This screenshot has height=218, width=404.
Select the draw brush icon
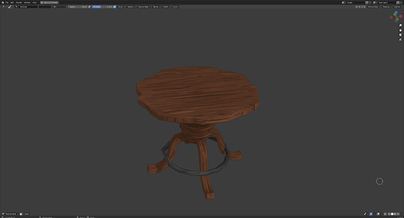coord(10,6)
